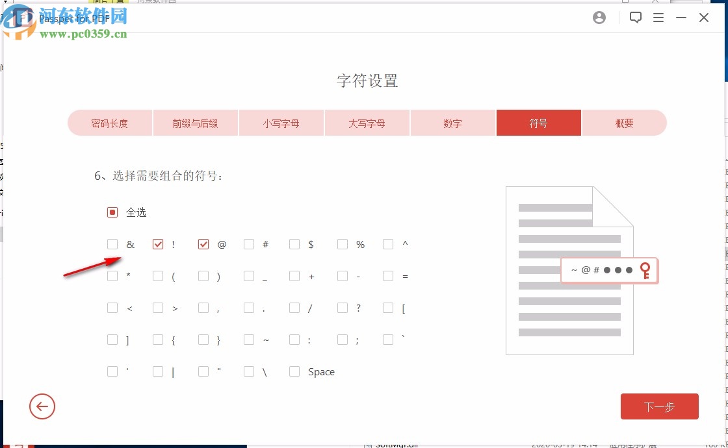Uncheck the ! symbol checkbox
The image size is (728, 448).
click(x=157, y=243)
